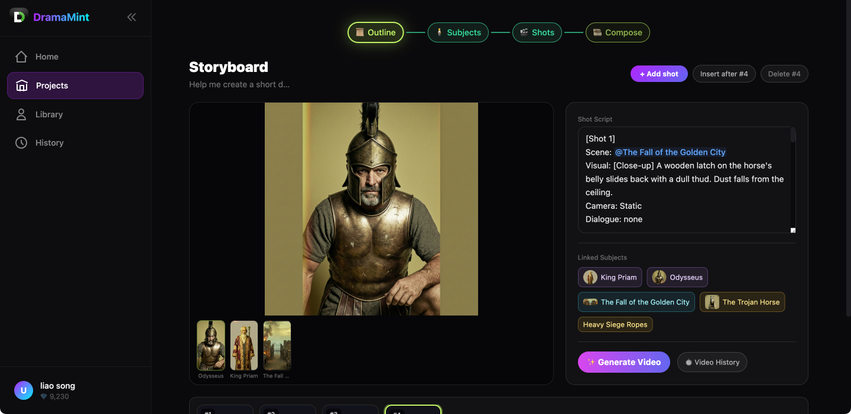Viewport: 851px width, 414px height.
Task: Click the Home text label
Action: (47, 57)
